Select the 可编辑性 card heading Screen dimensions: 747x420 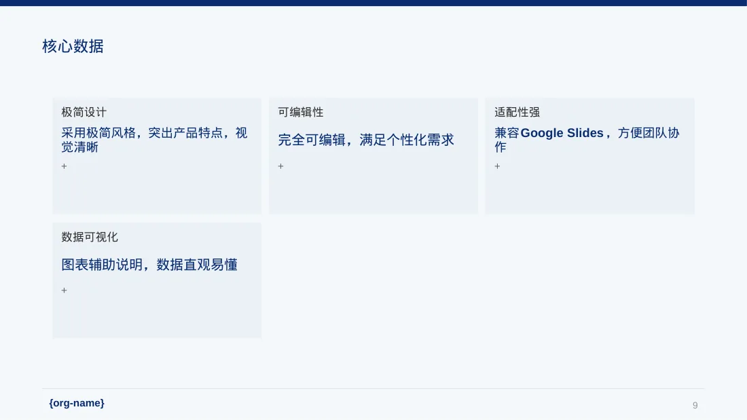[301, 113]
